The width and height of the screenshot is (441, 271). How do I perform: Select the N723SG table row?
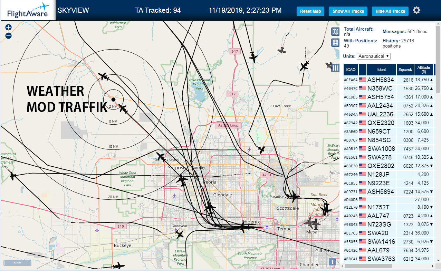389,224
